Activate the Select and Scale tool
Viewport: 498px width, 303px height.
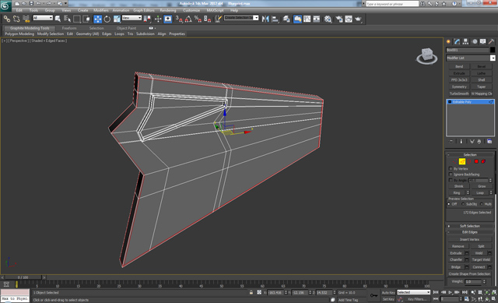click(x=117, y=19)
